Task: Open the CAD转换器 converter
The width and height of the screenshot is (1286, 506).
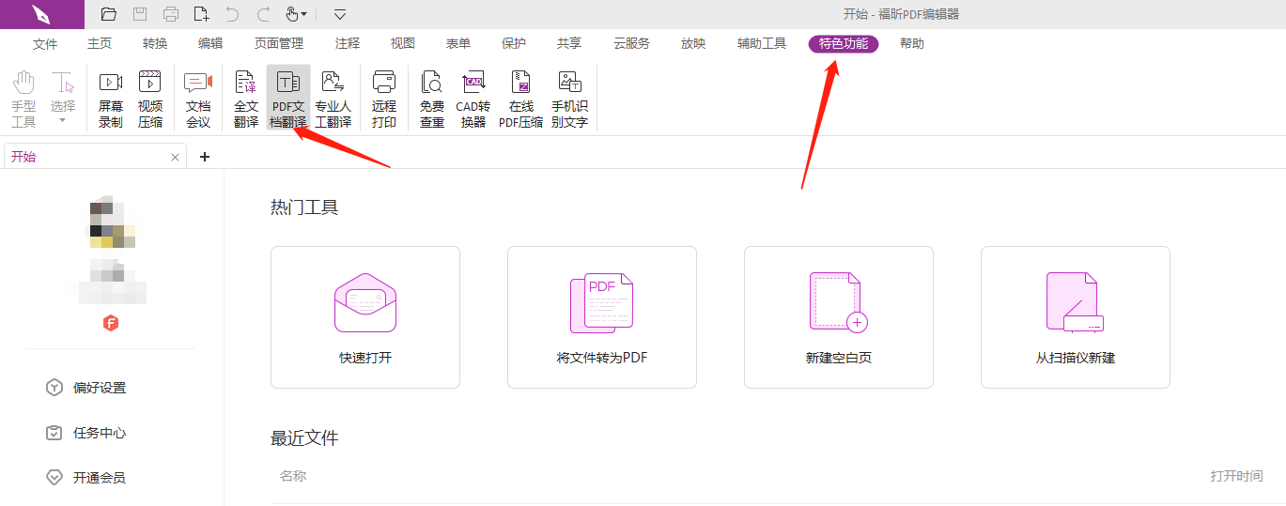Action: coord(473,98)
